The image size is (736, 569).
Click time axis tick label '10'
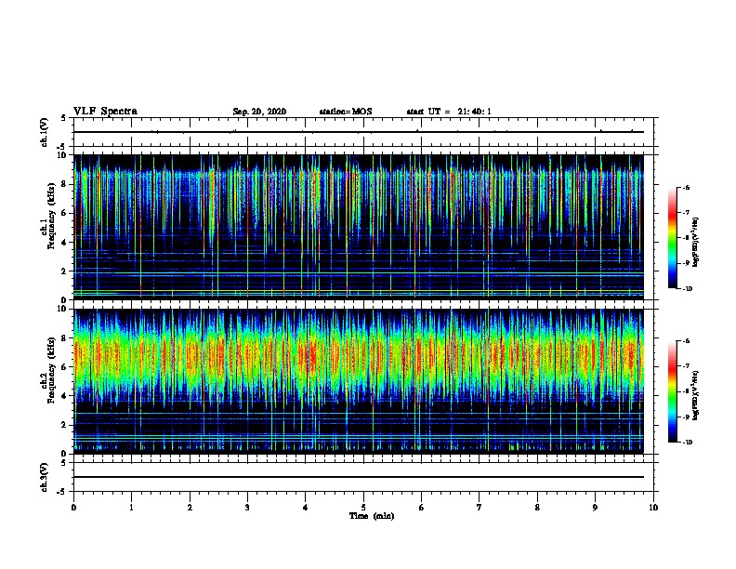[653, 508]
